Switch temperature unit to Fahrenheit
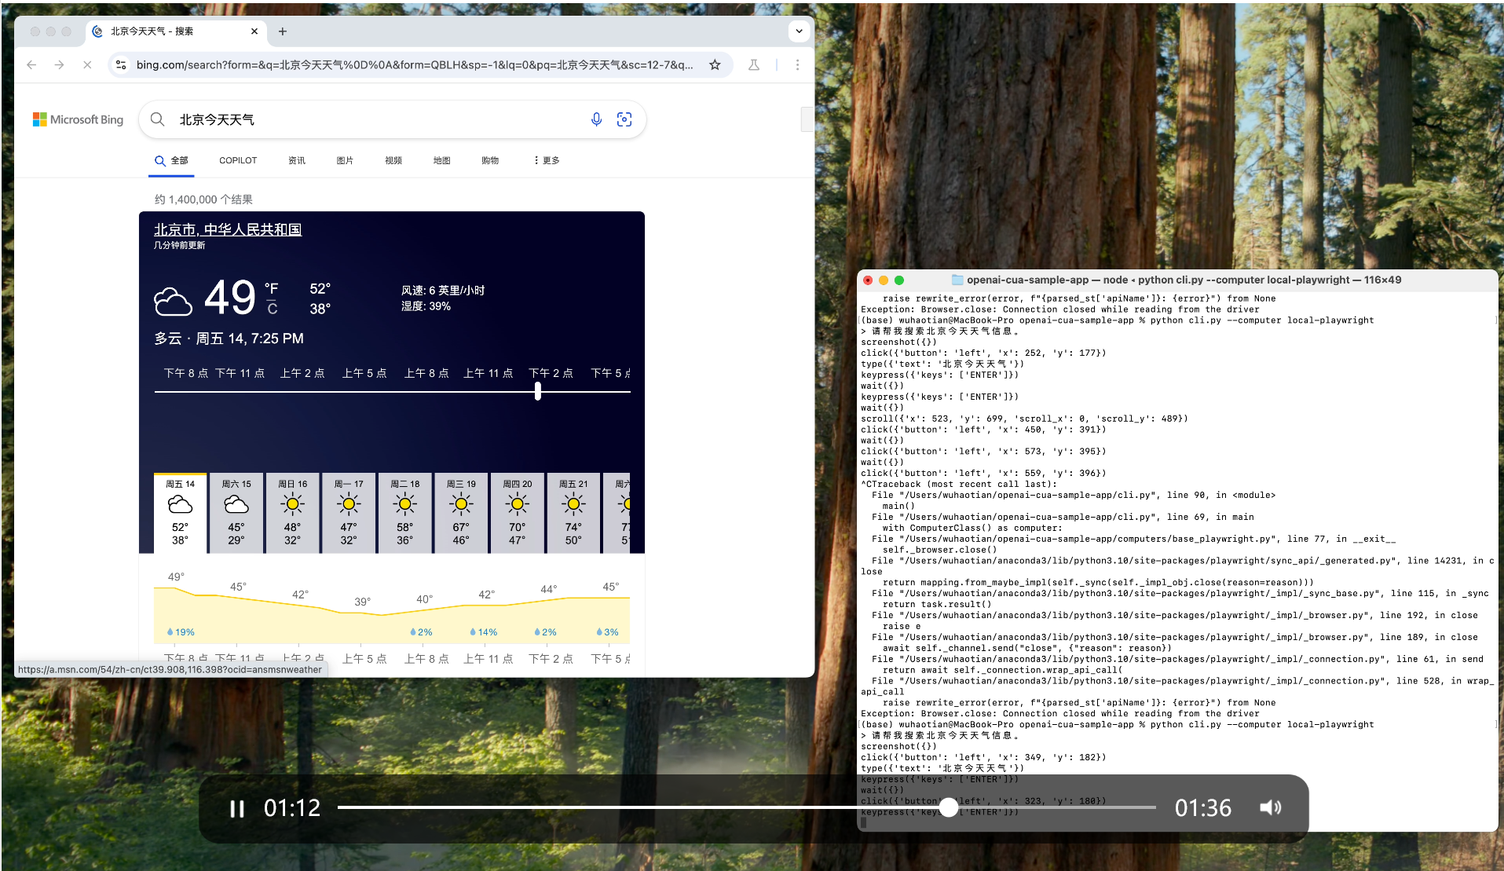1504x871 pixels. (272, 288)
